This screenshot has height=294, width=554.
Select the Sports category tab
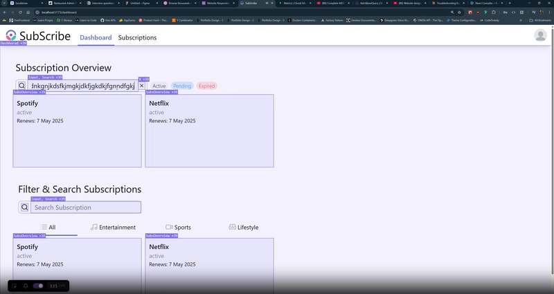[179, 228]
